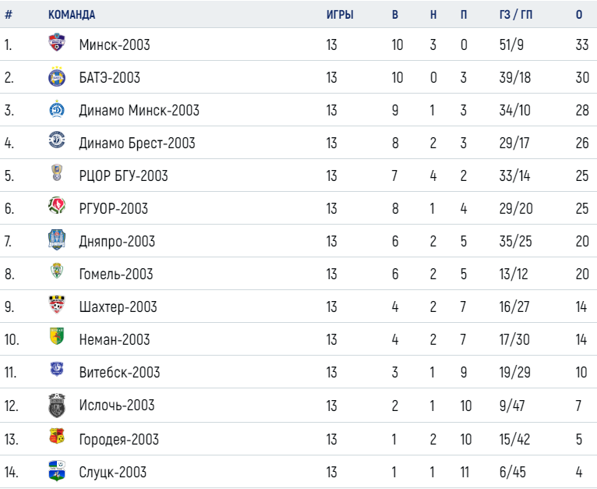Viewport: 597px width, 489px height.
Task: Open the РЦОР БГУ-2003 team name
Action: [123, 175]
